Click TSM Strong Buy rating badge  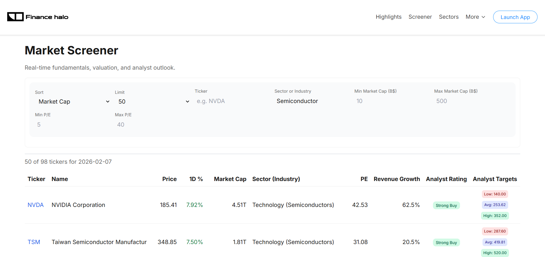point(446,243)
